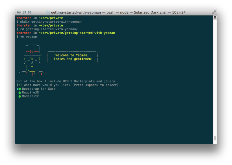Click the folder proxy icon in title bar

48,13
